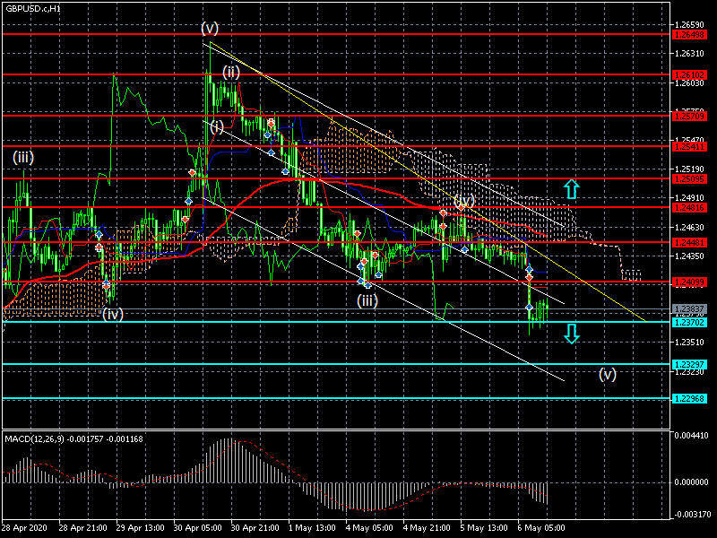The width and height of the screenshot is (717, 538).
Task: Click the 1 May 13:00 time axis label
Action: pyautogui.click(x=312, y=527)
